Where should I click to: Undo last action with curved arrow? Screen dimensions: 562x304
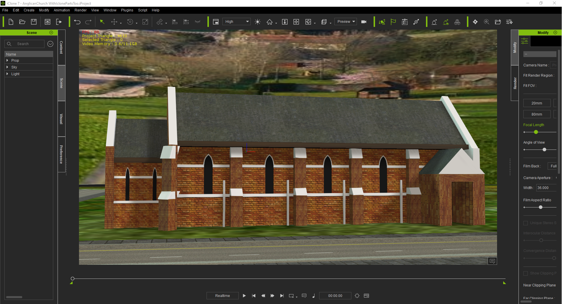click(77, 22)
